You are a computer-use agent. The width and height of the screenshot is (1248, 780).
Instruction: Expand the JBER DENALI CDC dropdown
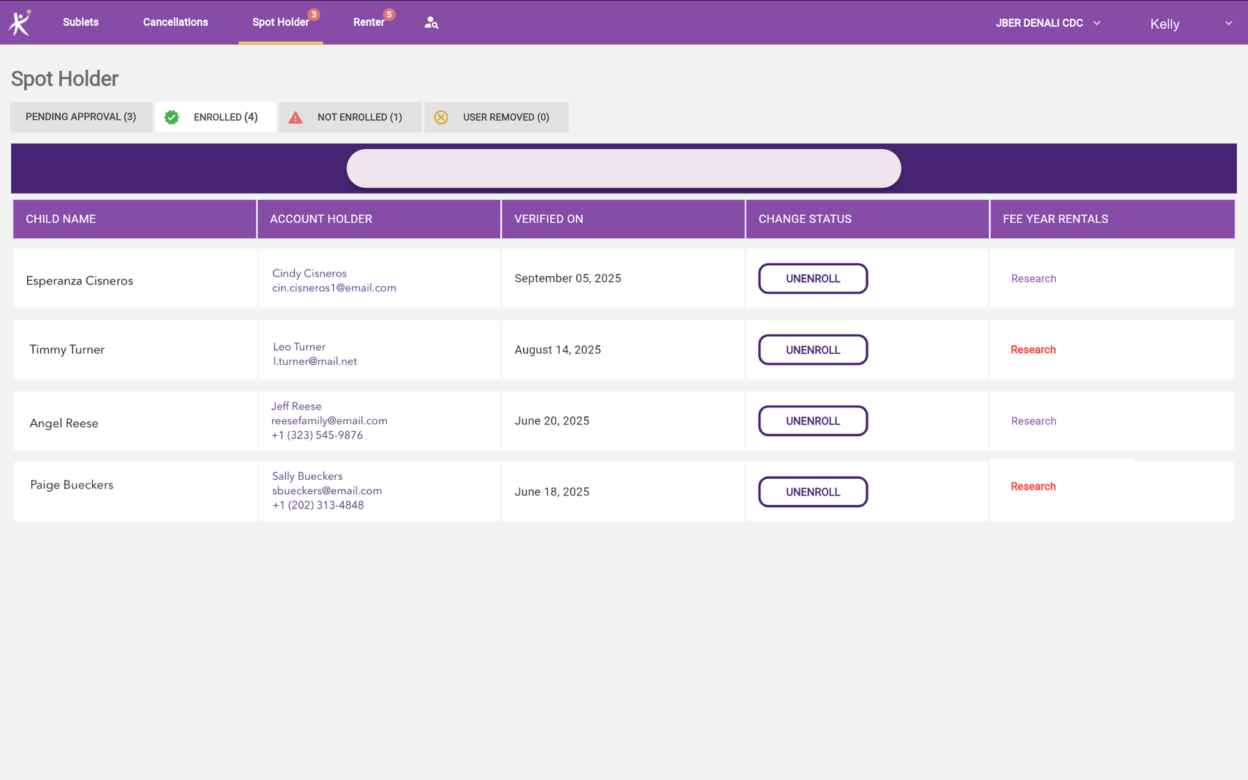click(1096, 23)
